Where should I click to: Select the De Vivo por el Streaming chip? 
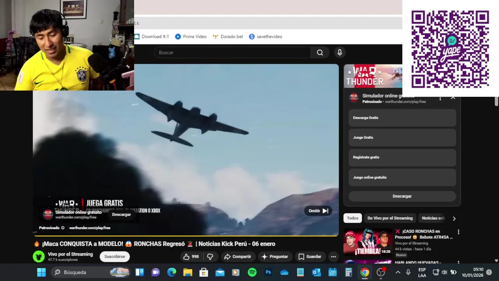coord(390,218)
